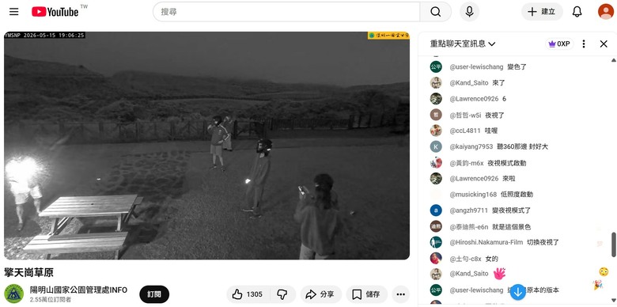Open notifications bell
Image resolution: width=617 pixels, height=307 pixels.
pyautogui.click(x=577, y=12)
